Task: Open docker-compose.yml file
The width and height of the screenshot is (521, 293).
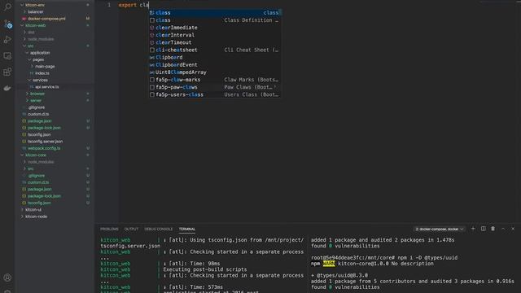Action: [x=46, y=19]
